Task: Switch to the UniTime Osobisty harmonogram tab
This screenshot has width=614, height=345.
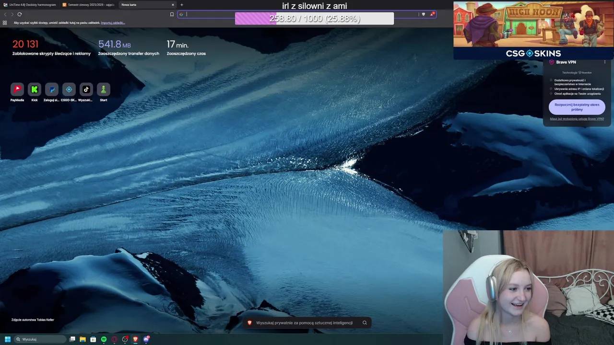Action: coord(30,5)
